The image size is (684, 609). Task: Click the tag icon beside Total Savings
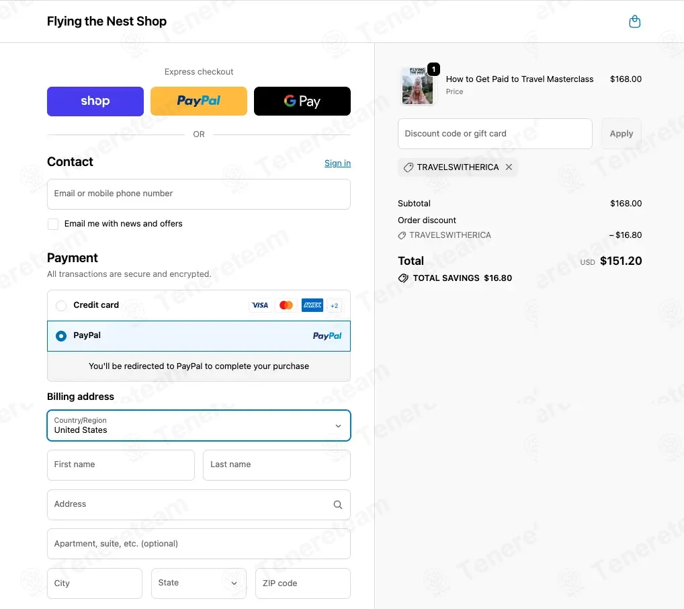point(404,278)
